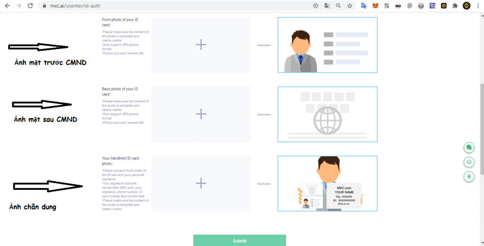Viewport: 484px width, 246px height.
Task: Click 'Front photo of your ID card' label
Action: [x=120, y=22]
